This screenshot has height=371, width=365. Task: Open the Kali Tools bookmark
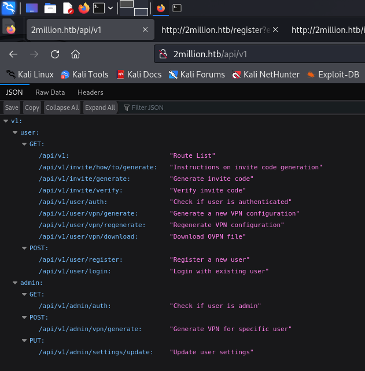pyautogui.click(x=84, y=75)
